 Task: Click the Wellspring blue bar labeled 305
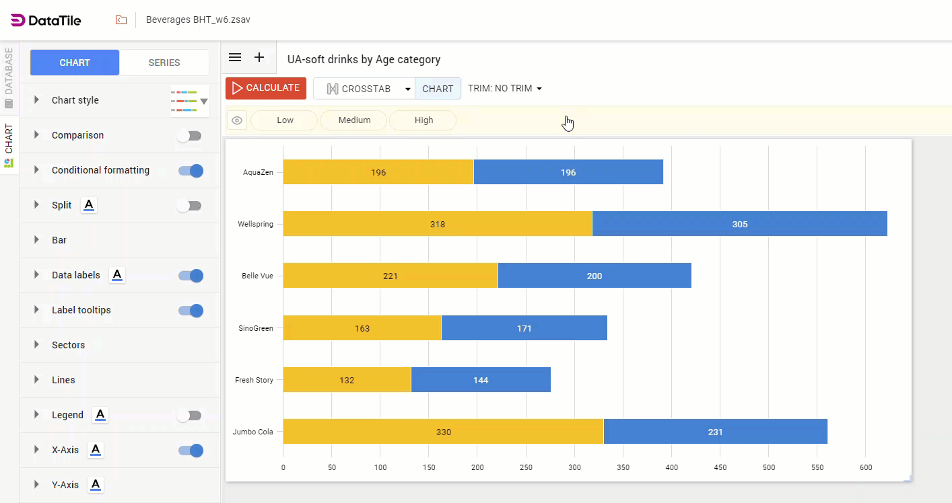click(739, 223)
